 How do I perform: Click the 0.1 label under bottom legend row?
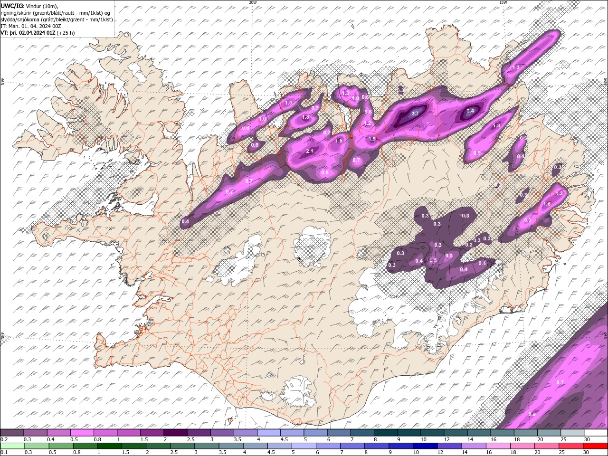pos(4,453)
